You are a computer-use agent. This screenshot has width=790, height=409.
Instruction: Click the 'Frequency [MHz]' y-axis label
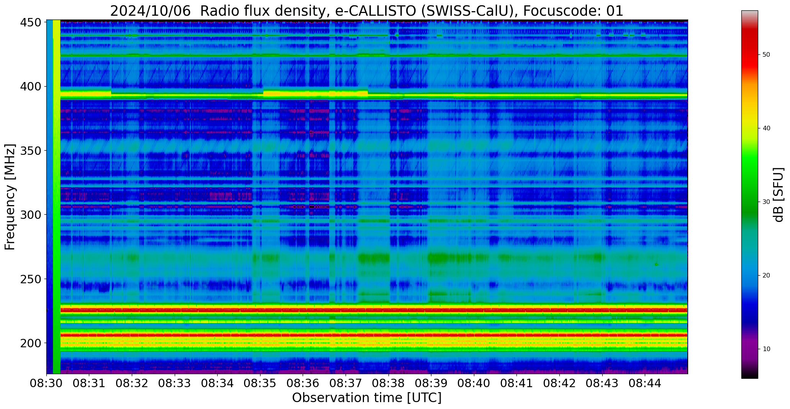pyautogui.click(x=10, y=197)
